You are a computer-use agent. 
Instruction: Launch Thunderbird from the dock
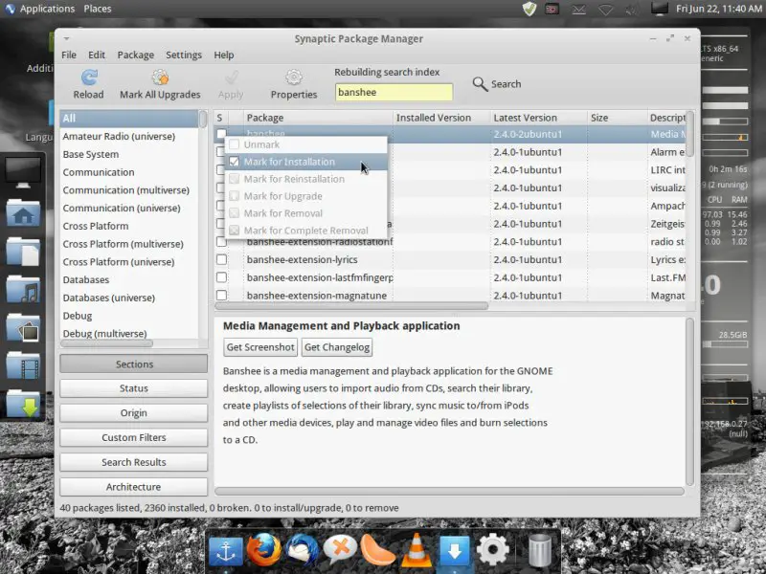click(x=302, y=550)
